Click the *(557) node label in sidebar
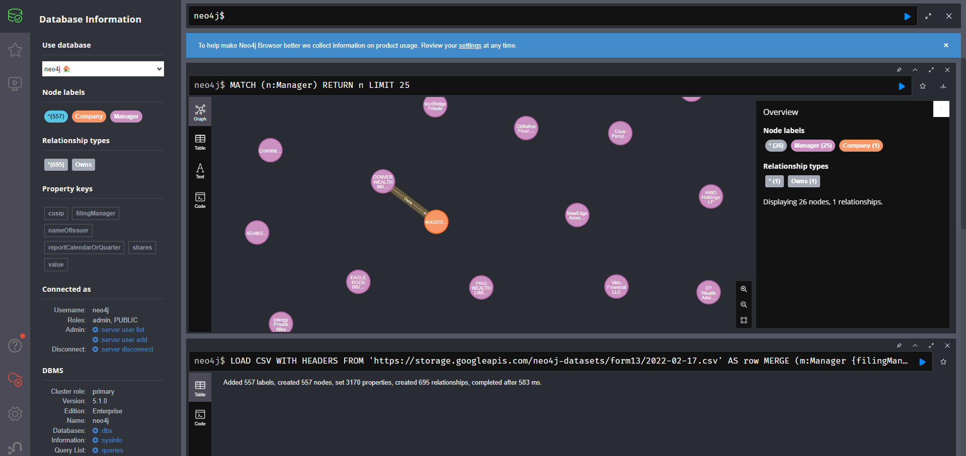The image size is (966, 456). tap(56, 117)
